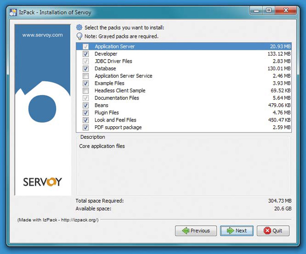The height and width of the screenshot is (254, 306).
Task: Enable the Headless Client Sample checkbox
Action: [86, 90]
